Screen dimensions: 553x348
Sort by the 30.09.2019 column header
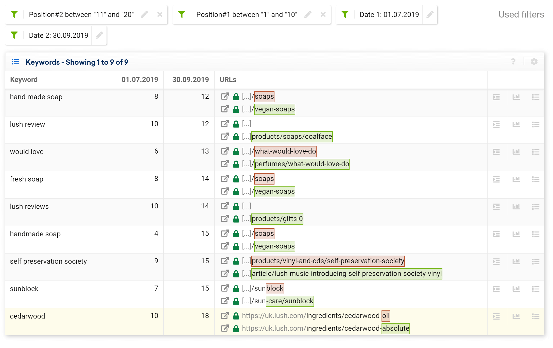tap(191, 80)
